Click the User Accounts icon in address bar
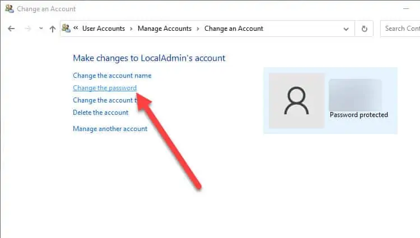 66,28
